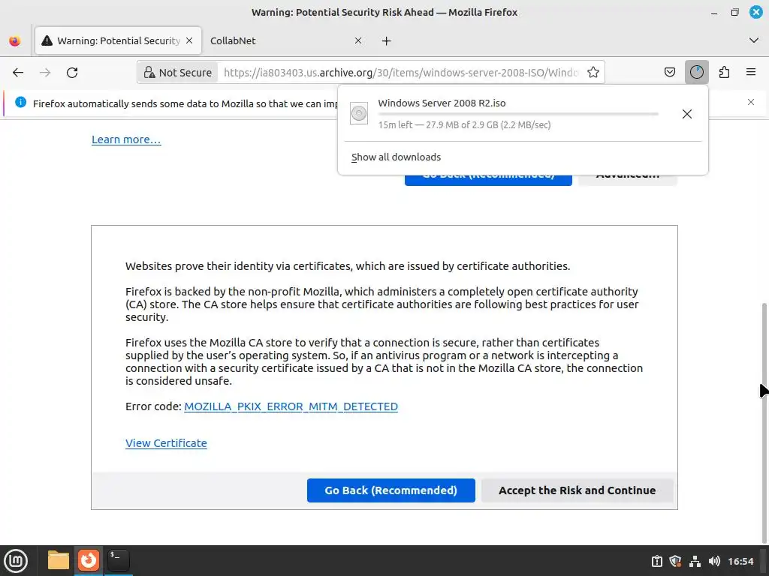Click the clock showing 16:54
This screenshot has height=576, width=769.
pos(740,561)
